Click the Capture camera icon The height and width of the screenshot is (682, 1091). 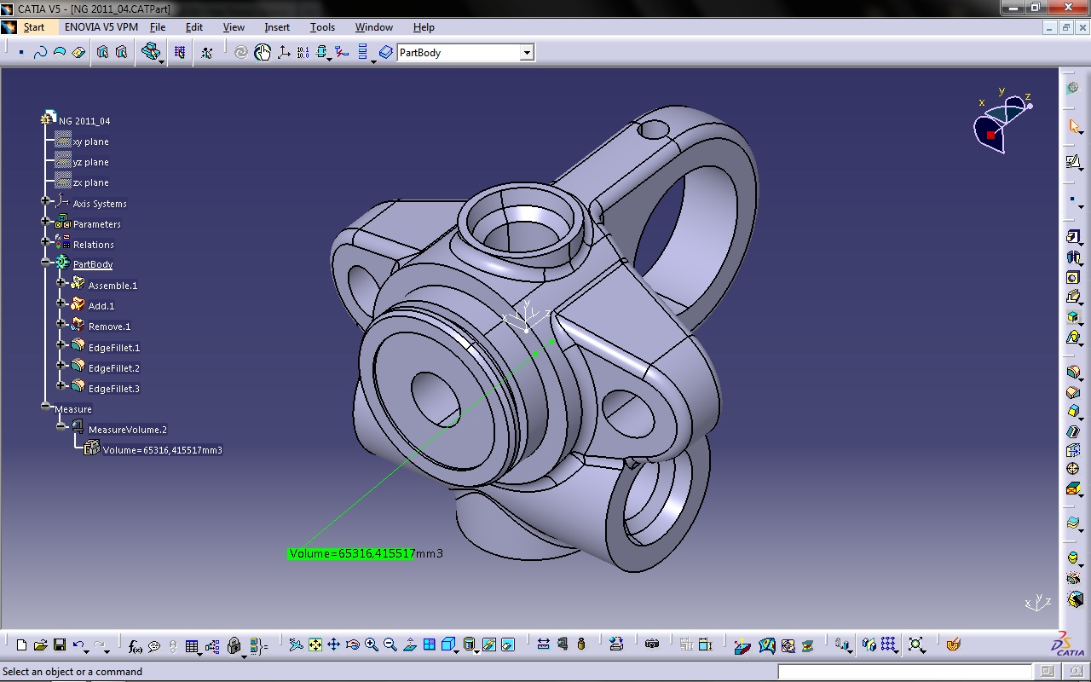(652, 645)
